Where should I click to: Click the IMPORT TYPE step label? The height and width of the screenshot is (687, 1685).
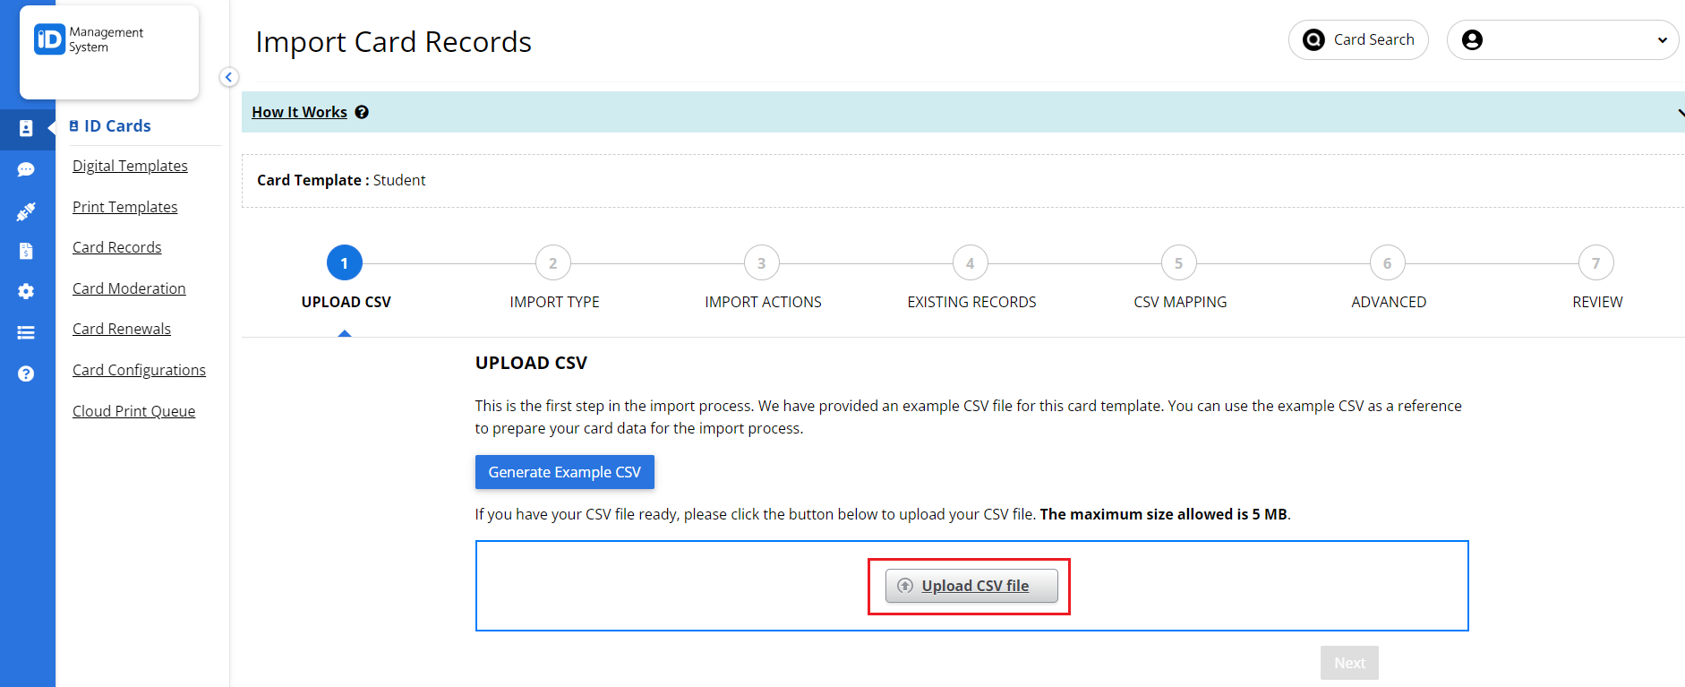[x=555, y=302]
